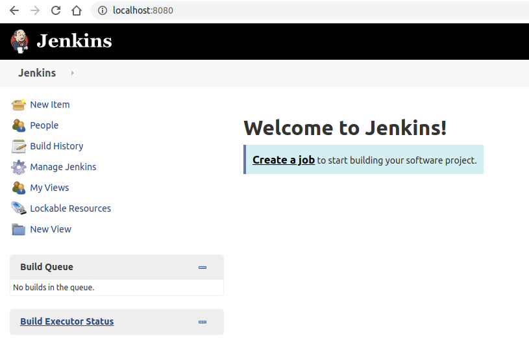Image resolution: width=529 pixels, height=350 pixels.
Task: Click the Manage Jenkins gear icon
Action: point(19,167)
